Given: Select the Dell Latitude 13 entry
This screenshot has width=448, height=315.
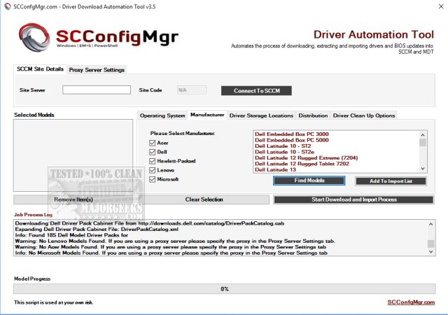Looking at the screenshot, I should pyautogui.click(x=275, y=169).
